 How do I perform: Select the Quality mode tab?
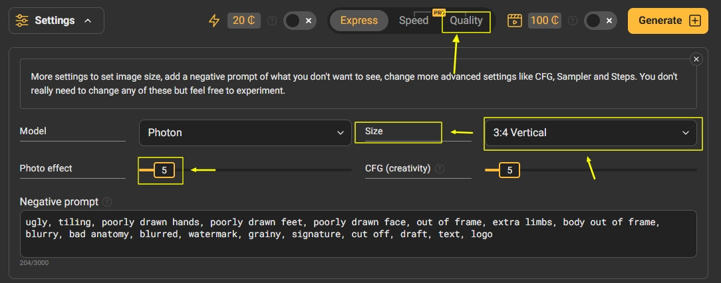(466, 21)
